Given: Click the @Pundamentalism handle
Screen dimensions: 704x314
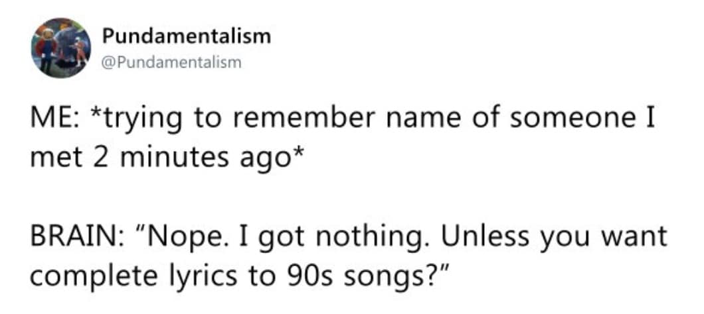Looking at the screenshot, I should [x=171, y=63].
